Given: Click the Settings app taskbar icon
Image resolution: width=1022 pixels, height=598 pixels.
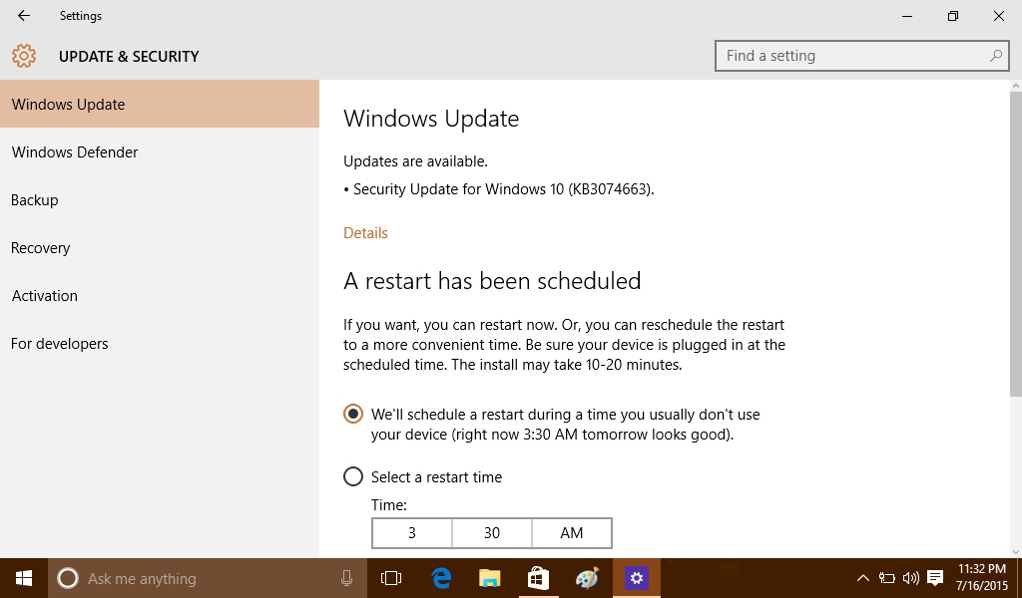Looking at the screenshot, I should [x=636, y=578].
